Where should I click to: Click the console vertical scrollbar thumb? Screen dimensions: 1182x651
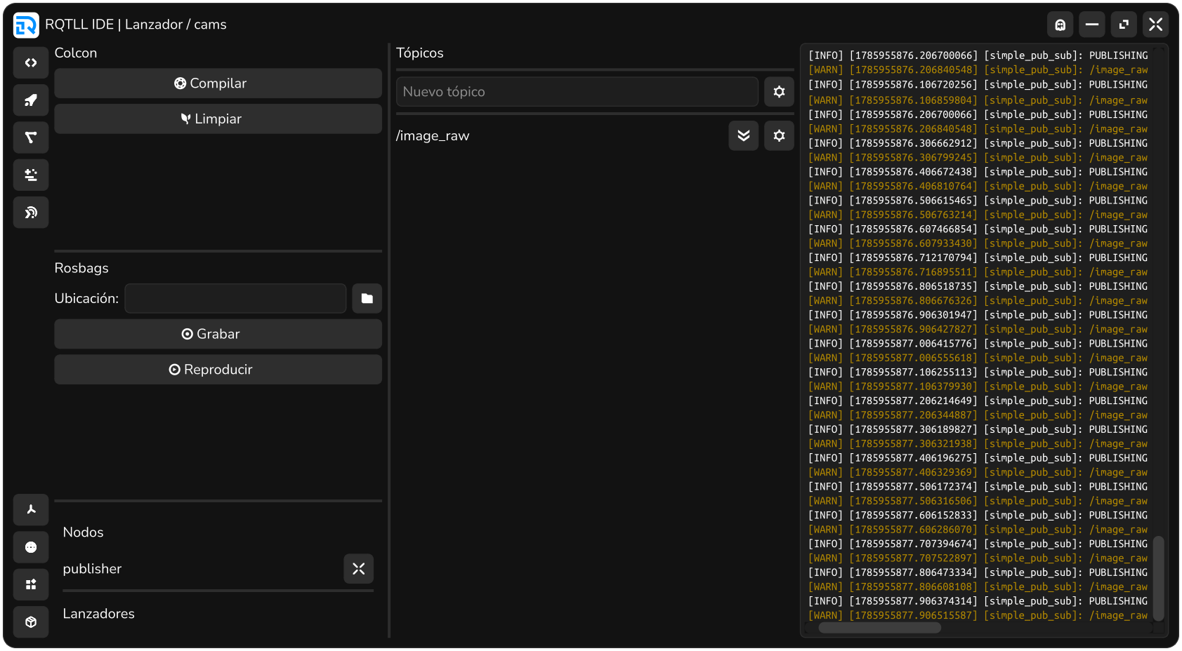pos(1159,579)
